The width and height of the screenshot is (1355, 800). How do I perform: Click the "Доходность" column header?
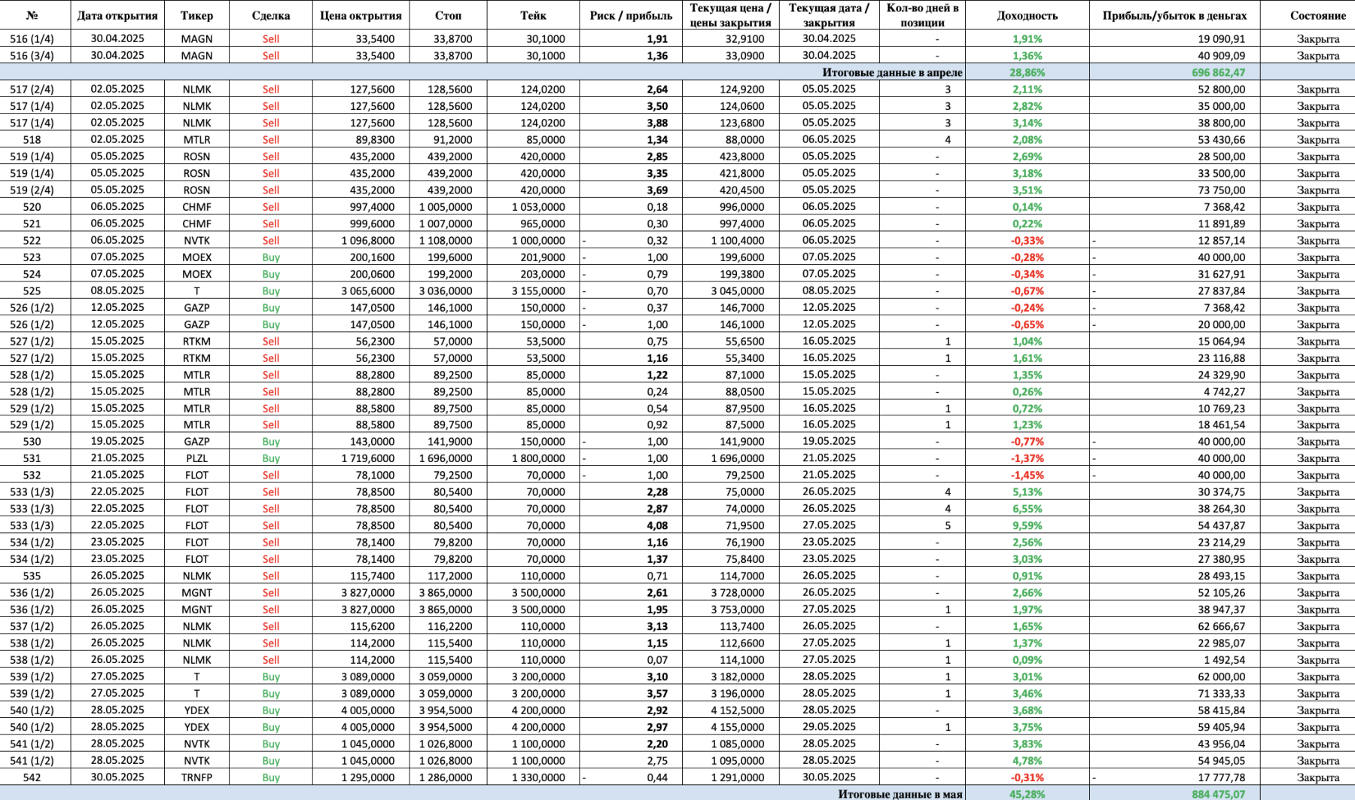(1027, 15)
